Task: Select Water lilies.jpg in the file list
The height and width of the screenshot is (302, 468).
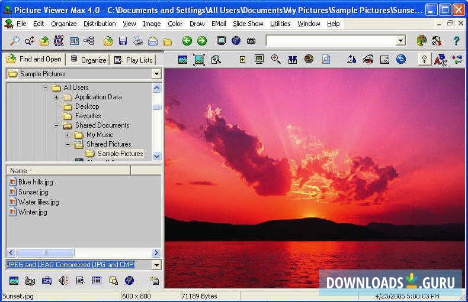Action: pos(39,202)
